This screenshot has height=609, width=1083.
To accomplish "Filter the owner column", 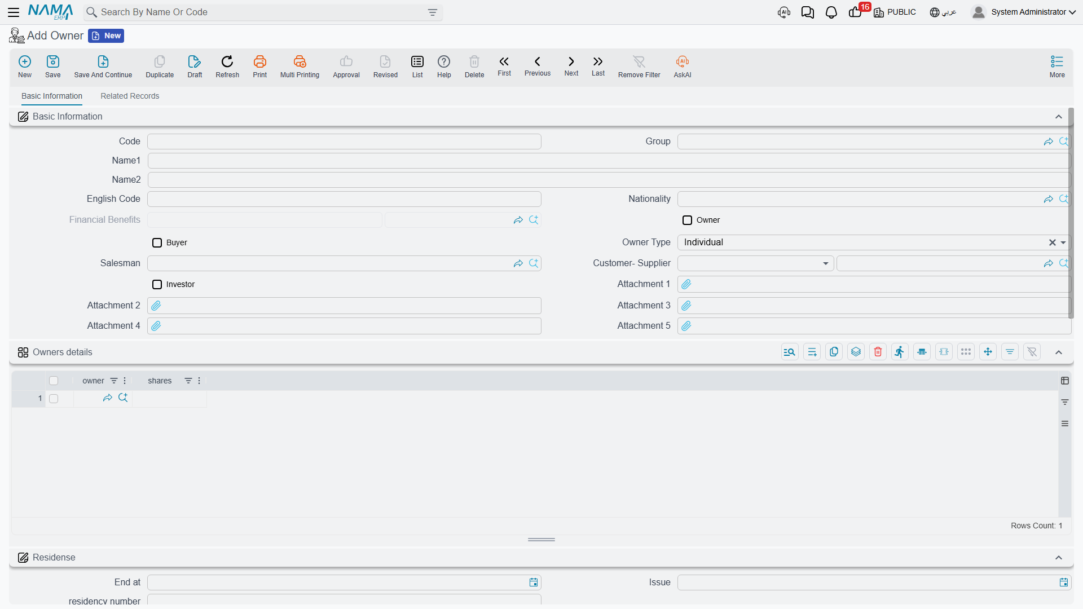I will point(114,381).
